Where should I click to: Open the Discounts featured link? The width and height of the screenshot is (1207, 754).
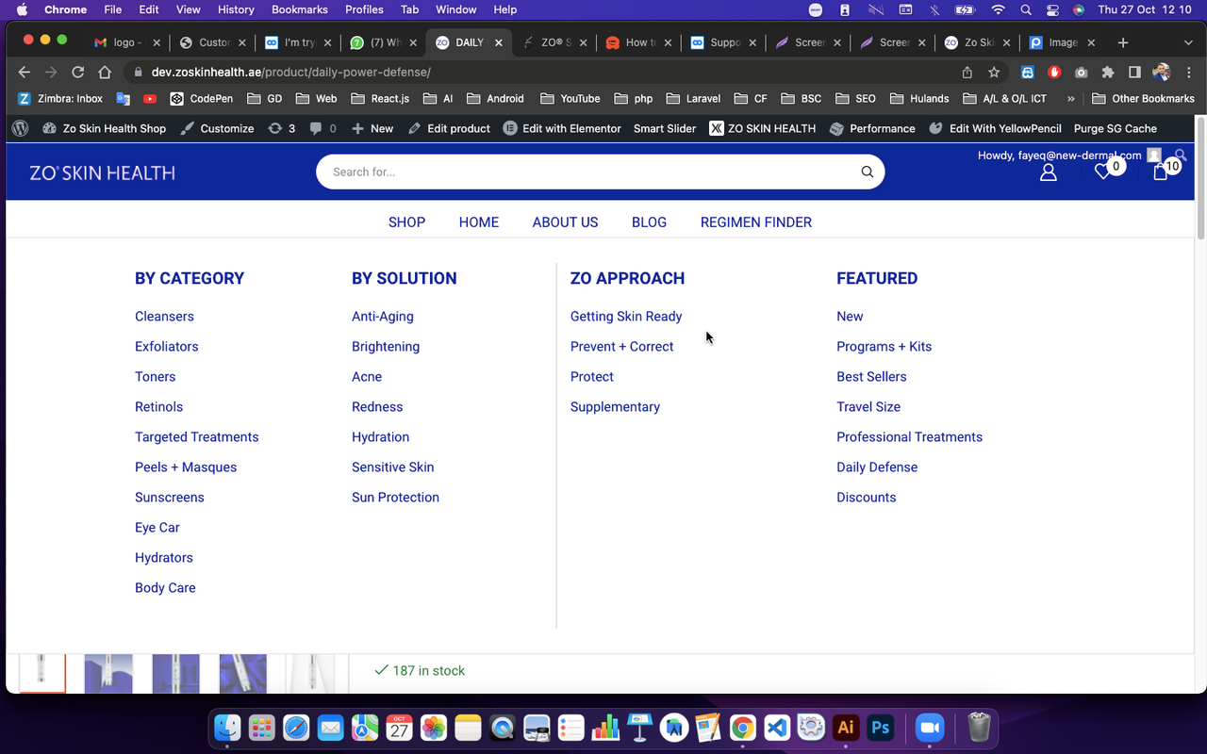pos(866,498)
